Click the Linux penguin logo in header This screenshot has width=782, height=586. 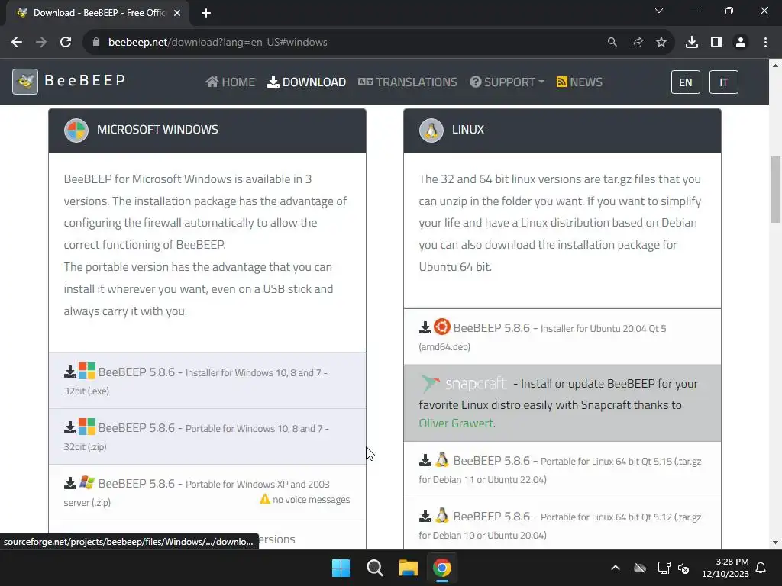coord(431,130)
